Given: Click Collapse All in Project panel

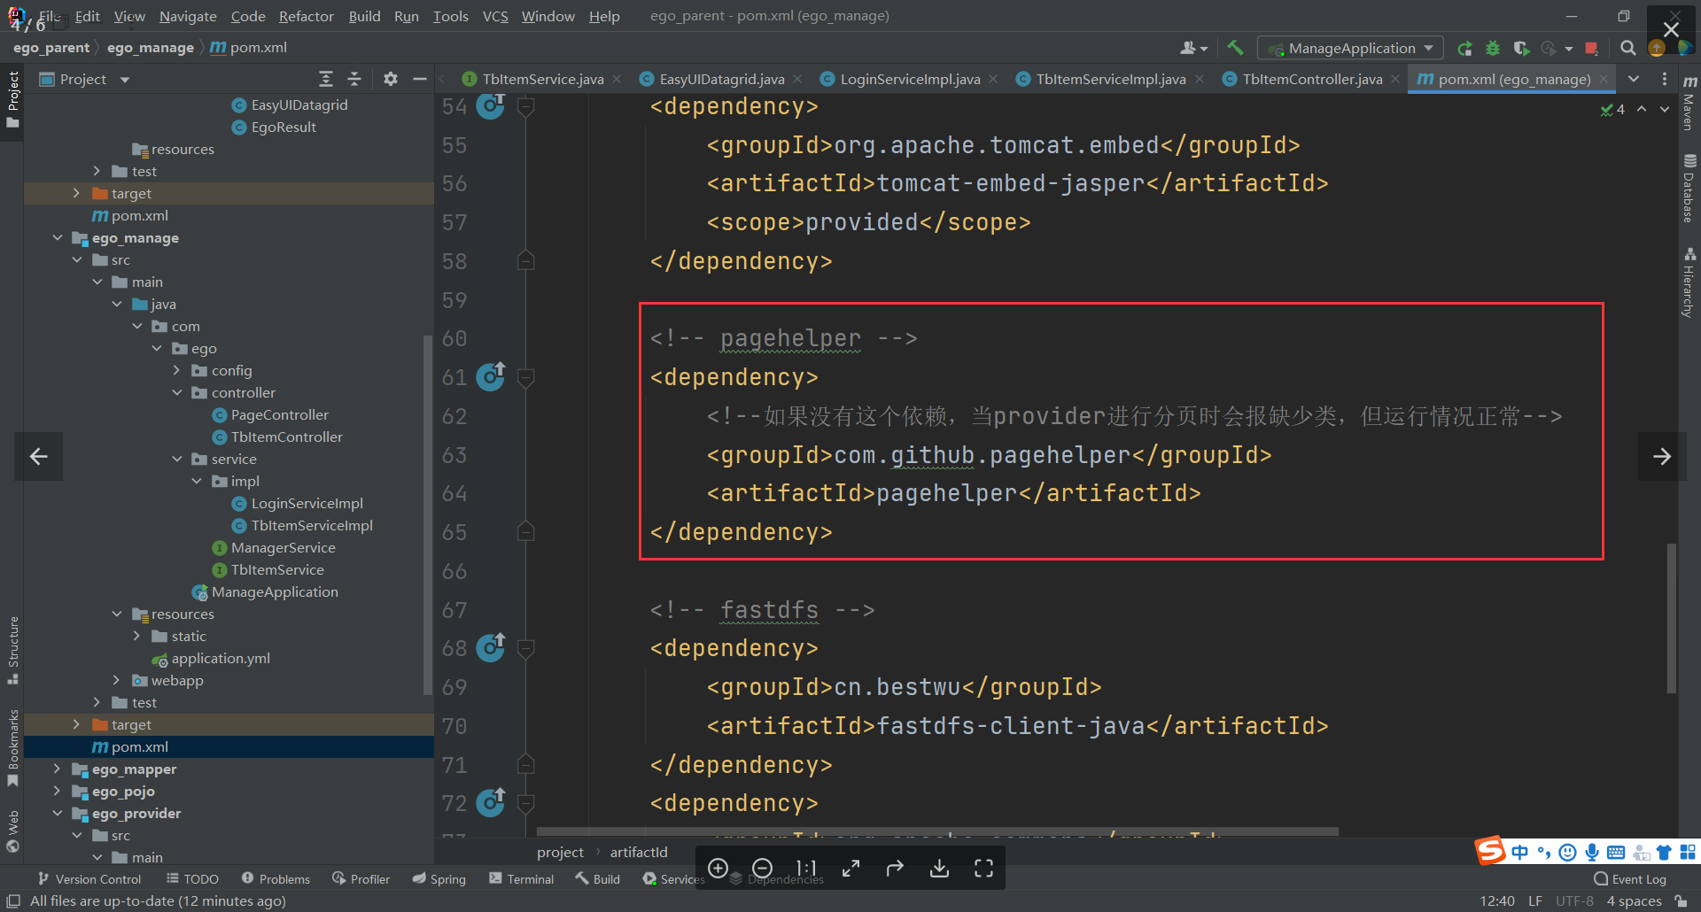Looking at the screenshot, I should (354, 79).
